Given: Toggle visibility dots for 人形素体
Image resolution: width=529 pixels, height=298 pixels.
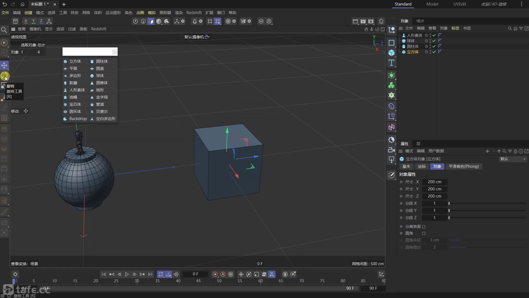Looking at the screenshot, I should tap(430, 35).
